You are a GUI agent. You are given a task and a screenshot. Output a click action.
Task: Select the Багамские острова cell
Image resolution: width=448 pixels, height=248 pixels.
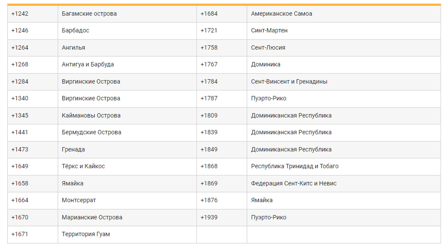pos(89,14)
